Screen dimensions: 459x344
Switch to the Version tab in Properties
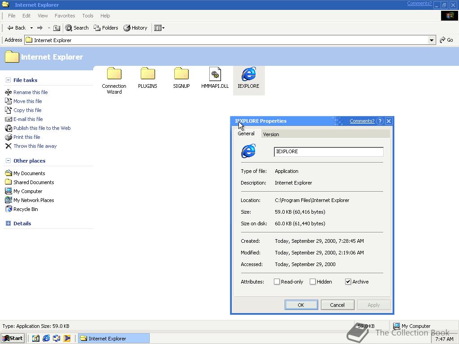click(x=271, y=134)
